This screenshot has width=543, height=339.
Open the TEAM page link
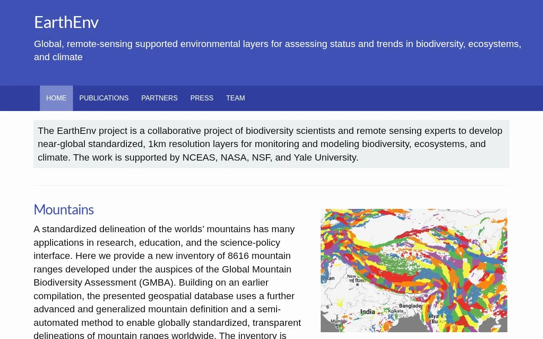pos(235,98)
